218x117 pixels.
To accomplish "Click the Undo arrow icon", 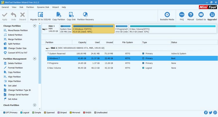I will 13,15.
